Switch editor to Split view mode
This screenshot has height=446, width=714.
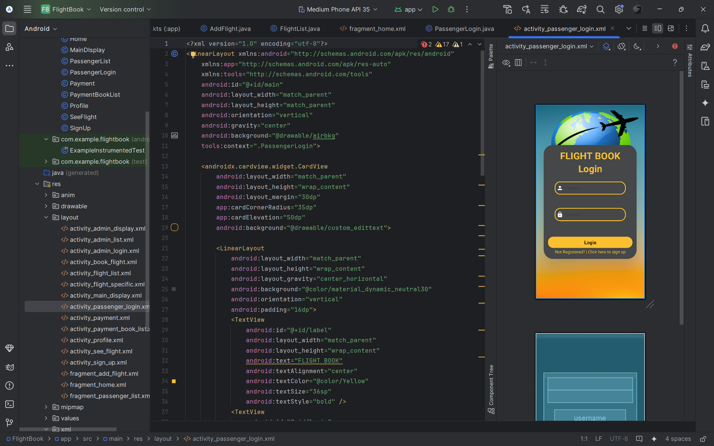[657, 28]
